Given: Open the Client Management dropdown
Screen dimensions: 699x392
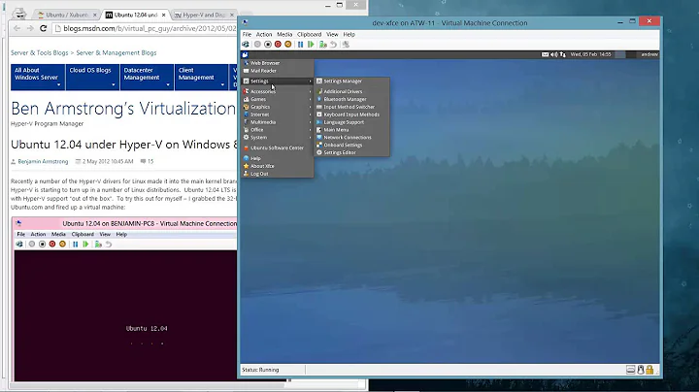Looking at the screenshot, I should click(202, 77).
